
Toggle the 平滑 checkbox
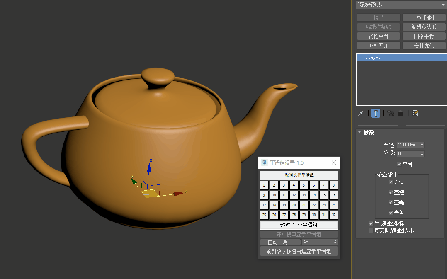coord(399,164)
